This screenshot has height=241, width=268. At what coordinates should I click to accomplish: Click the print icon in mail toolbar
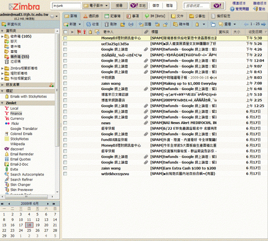tap(131, 24)
